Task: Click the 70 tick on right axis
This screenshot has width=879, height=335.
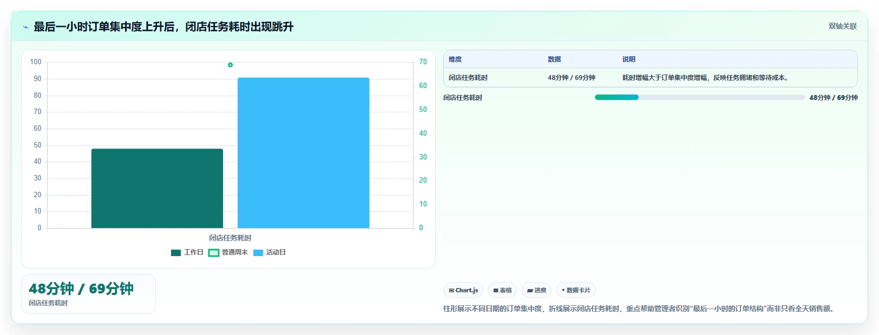Action: pos(423,62)
